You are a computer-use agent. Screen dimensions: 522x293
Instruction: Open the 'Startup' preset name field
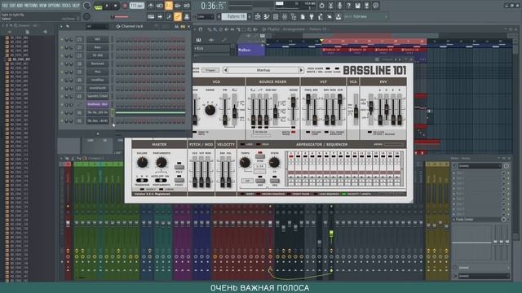(263, 70)
